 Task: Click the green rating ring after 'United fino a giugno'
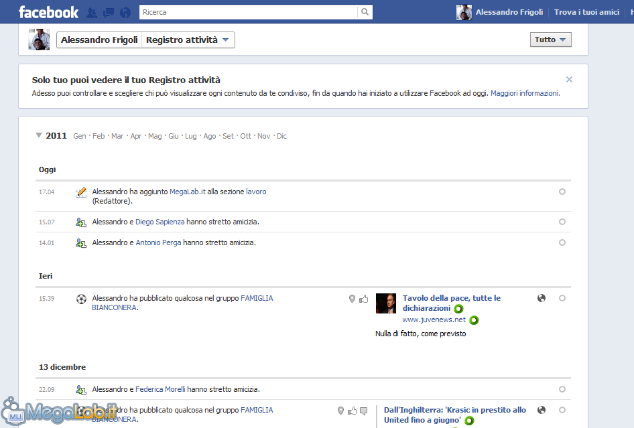click(469, 421)
